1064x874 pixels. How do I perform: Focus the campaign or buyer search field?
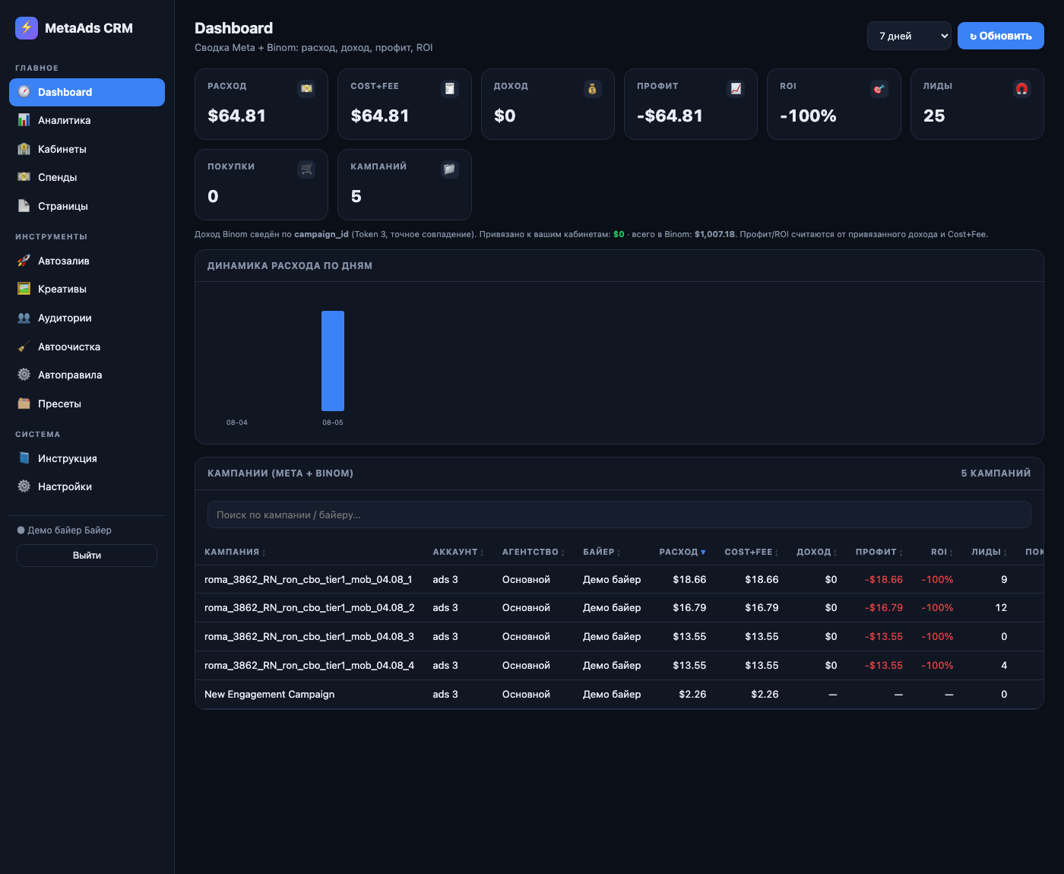pyautogui.click(x=619, y=515)
